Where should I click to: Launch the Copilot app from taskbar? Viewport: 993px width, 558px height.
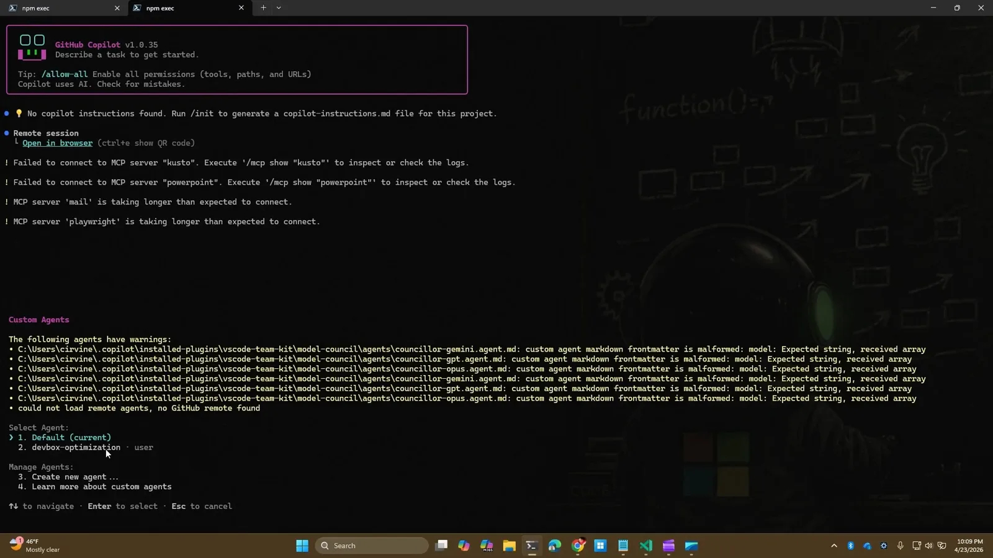coord(464,546)
